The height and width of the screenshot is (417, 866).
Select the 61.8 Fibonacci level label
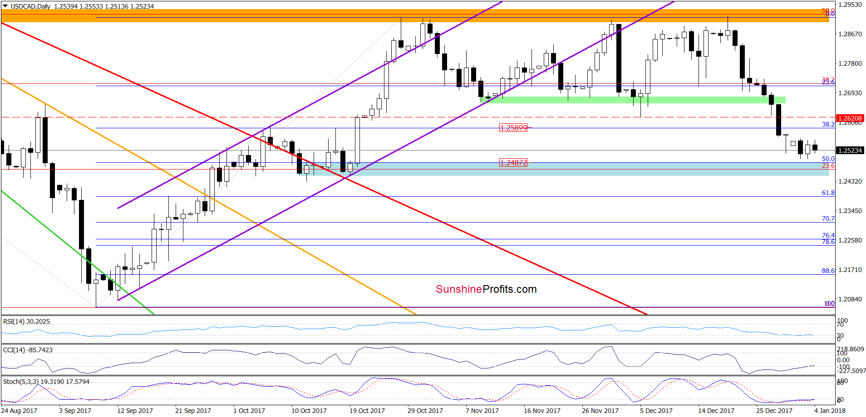tap(828, 193)
